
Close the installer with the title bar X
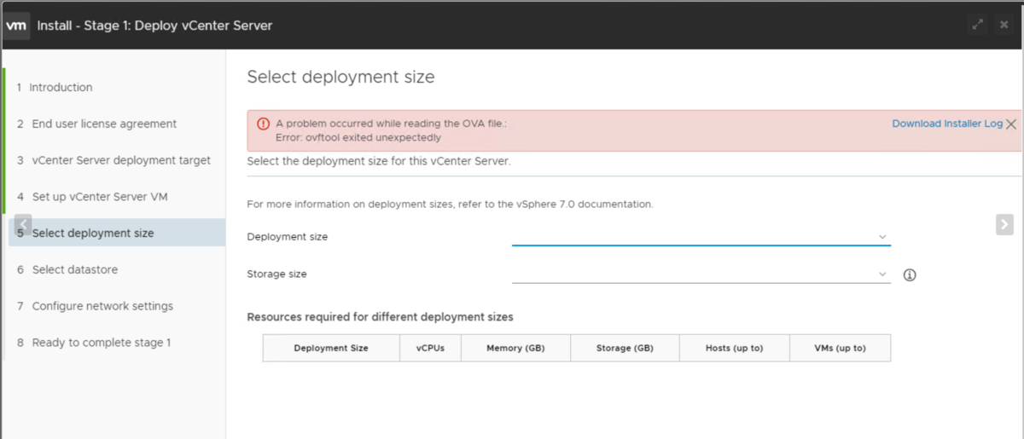point(1004,25)
